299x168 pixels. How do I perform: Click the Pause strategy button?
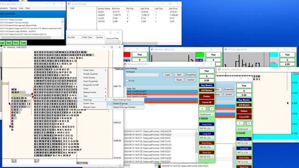(179, 80)
